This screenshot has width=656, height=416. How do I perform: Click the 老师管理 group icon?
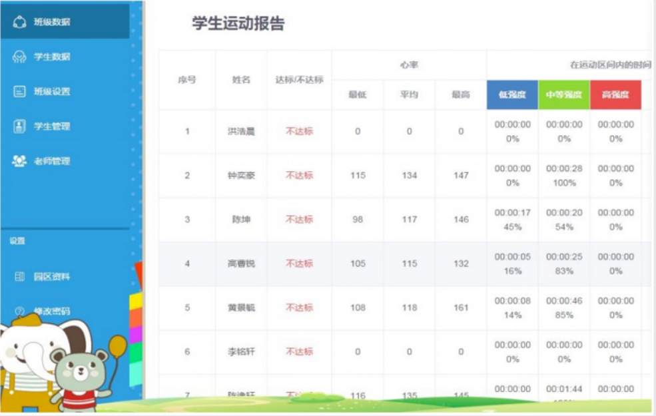[x=20, y=161]
